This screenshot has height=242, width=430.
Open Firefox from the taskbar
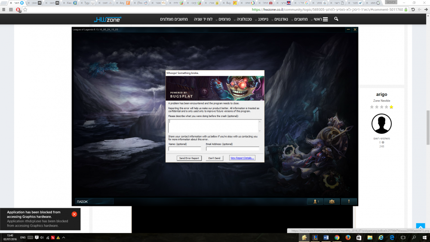348,238
